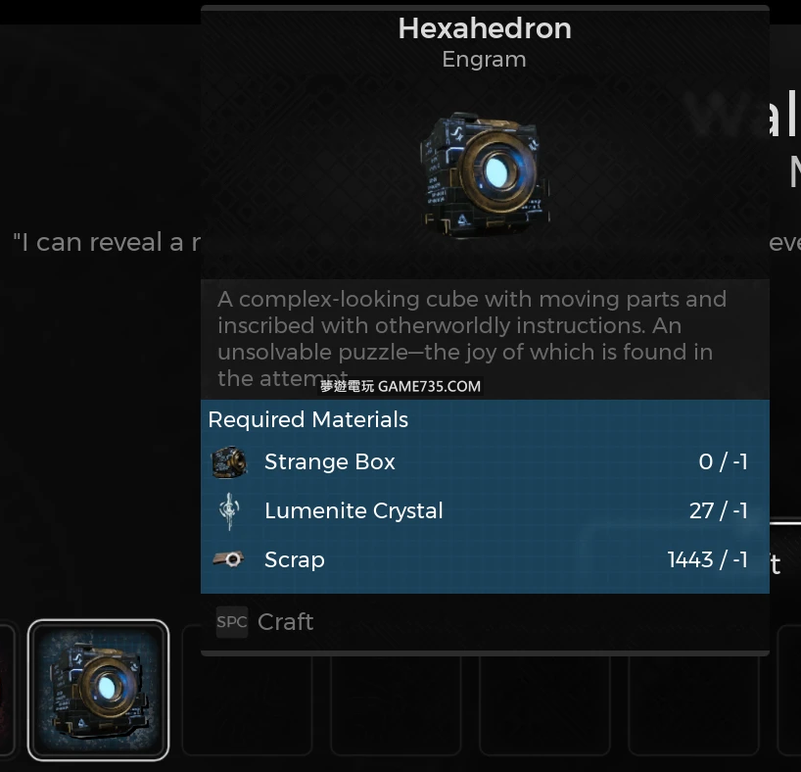Click the Scrap count 1443 / -1

pos(707,559)
